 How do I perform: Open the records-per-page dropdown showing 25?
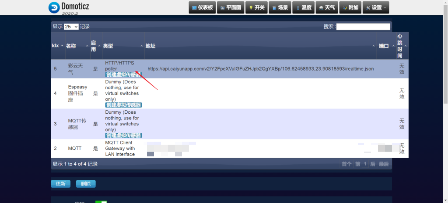(71, 27)
